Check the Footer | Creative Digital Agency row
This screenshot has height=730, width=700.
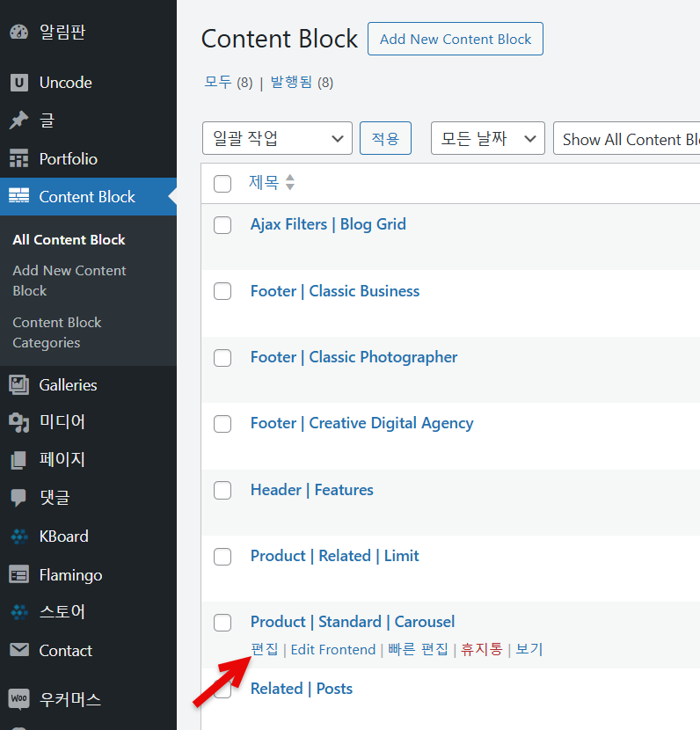[x=222, y=424]
